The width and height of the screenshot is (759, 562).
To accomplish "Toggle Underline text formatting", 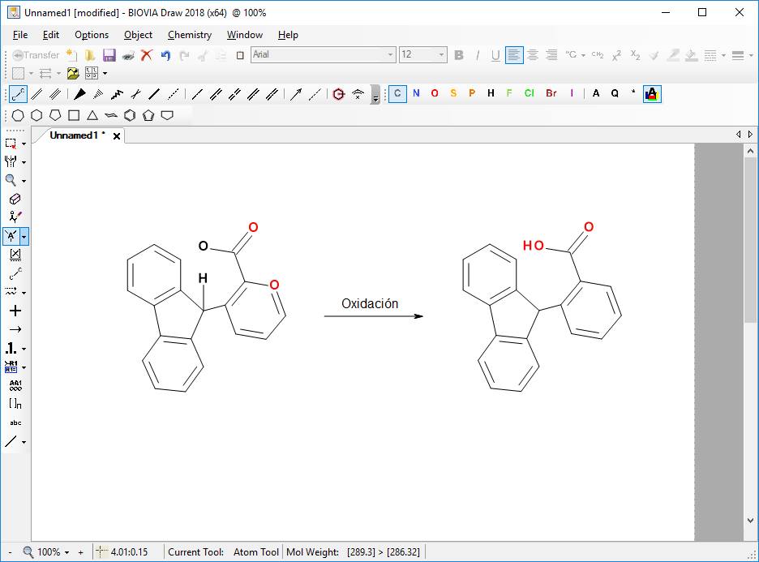I will 495,55.
